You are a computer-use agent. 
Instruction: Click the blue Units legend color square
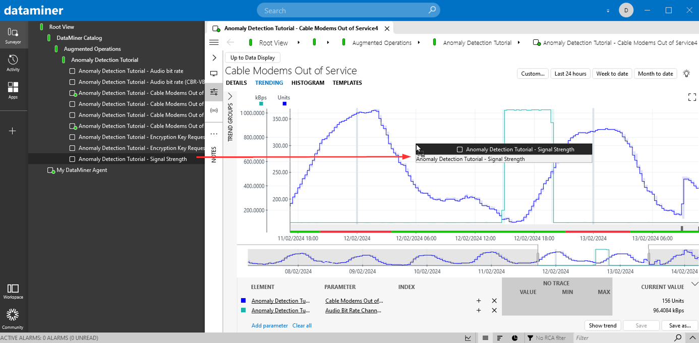point(284,104)
